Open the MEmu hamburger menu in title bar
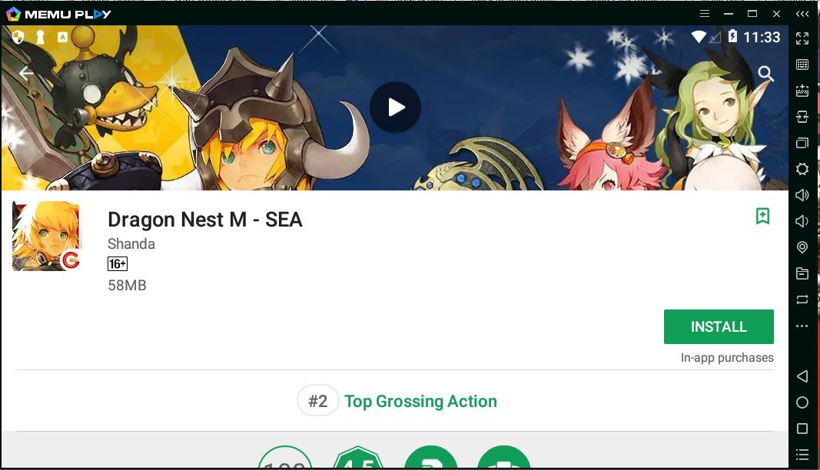The image size is (820, 470). pos(705,14)
